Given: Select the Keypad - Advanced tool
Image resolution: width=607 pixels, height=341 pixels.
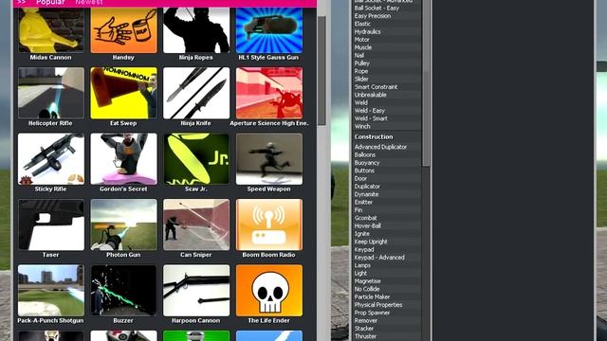Looking at the screenshot, I should point(379,258).
